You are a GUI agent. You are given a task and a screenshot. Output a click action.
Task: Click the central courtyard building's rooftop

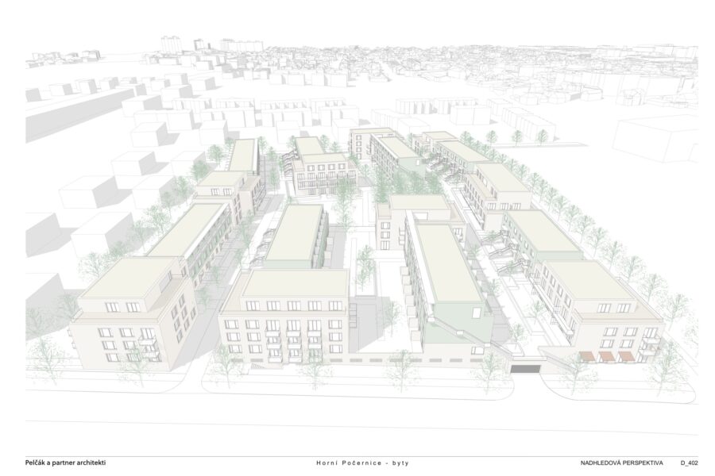420,203
